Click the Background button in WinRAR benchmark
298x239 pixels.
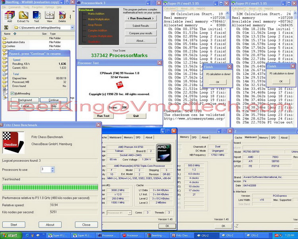25,100
